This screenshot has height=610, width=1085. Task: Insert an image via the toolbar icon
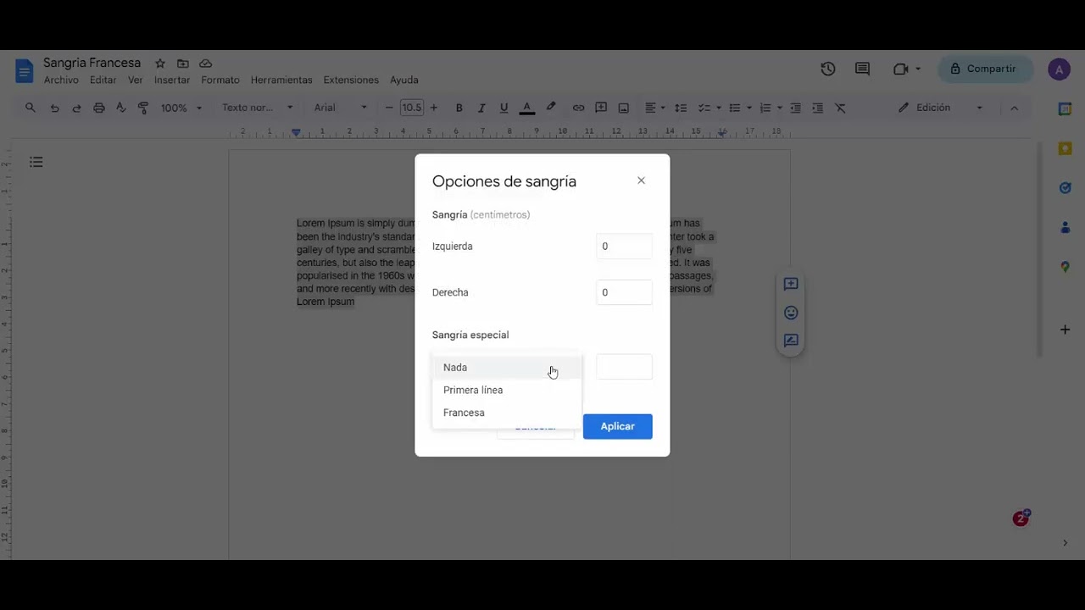coord(623,108)
